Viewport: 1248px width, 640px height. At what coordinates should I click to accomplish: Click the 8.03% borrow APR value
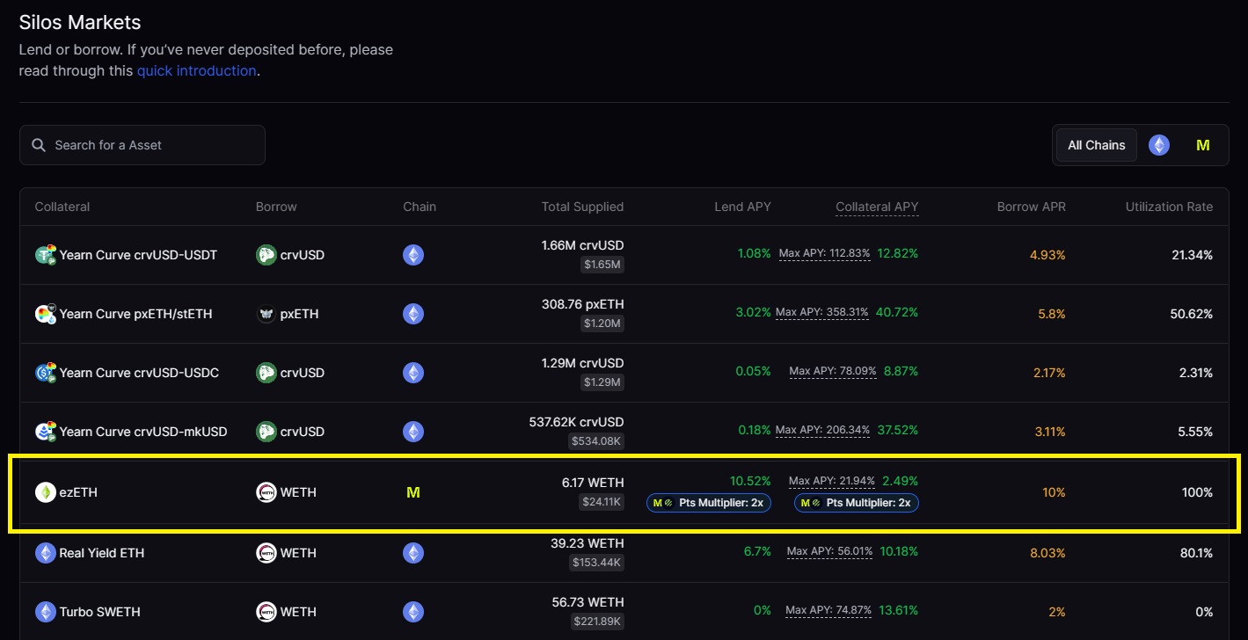1048,553
